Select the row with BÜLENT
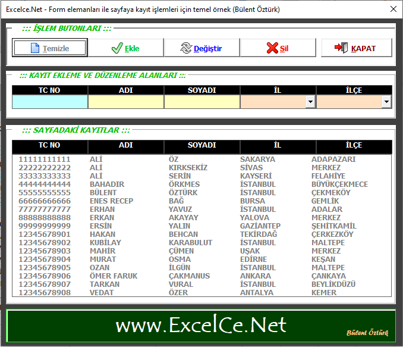Viewport: 403px width, 347px height. 201,193
